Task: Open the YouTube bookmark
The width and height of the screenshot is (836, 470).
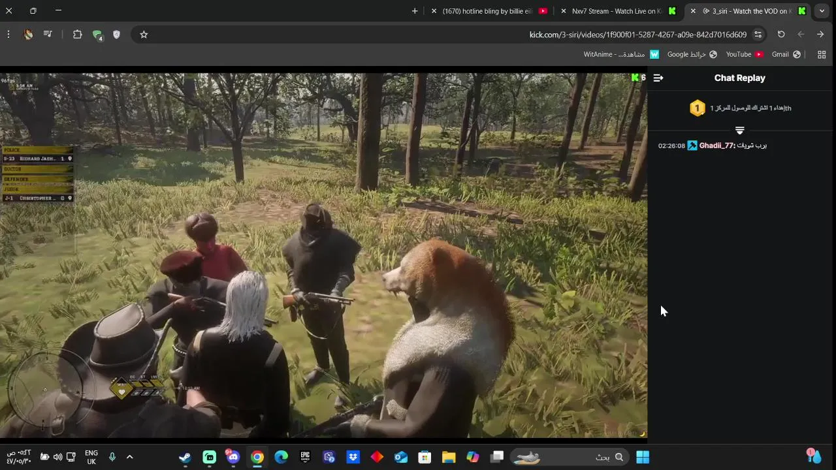Action: [745, 55]
